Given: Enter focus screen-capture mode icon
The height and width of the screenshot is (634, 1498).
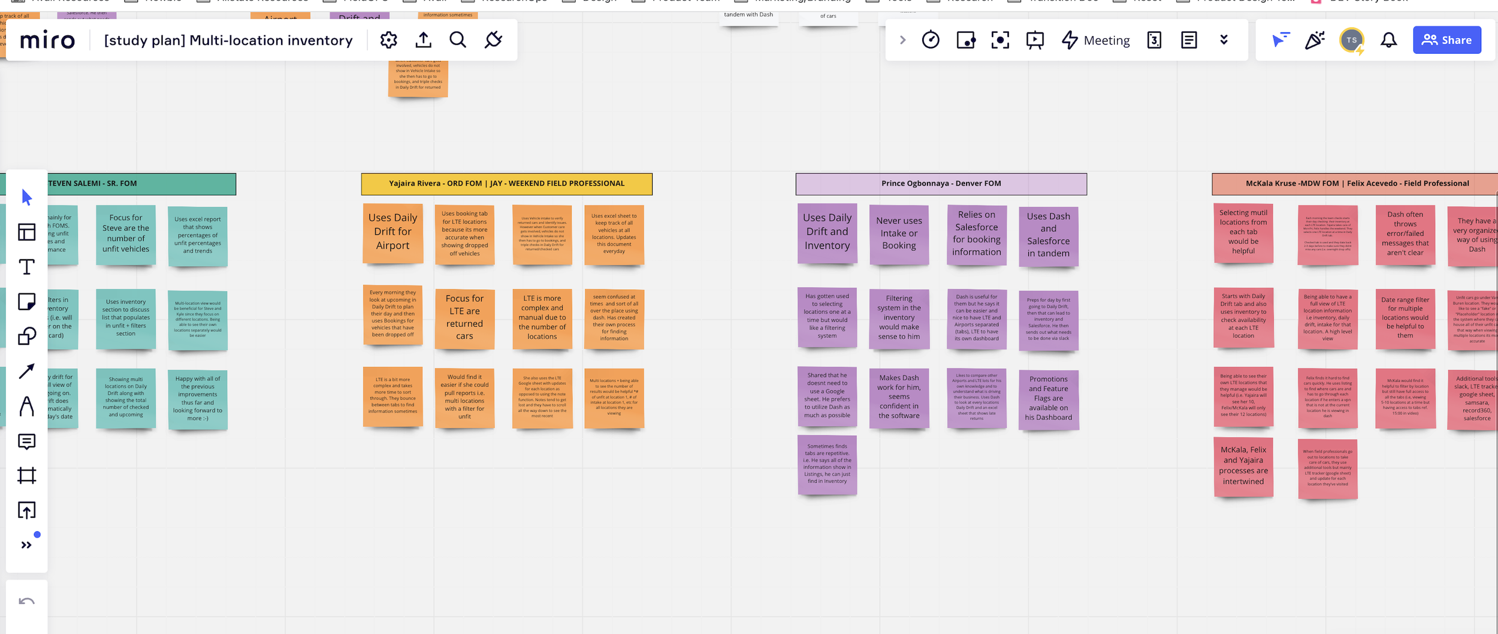Looking at the screenshot, I should coord(1000,40).
